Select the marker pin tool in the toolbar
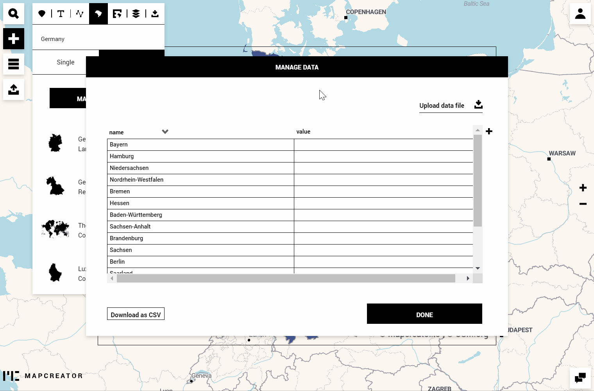The image size is (594, 391). (42, 13)
